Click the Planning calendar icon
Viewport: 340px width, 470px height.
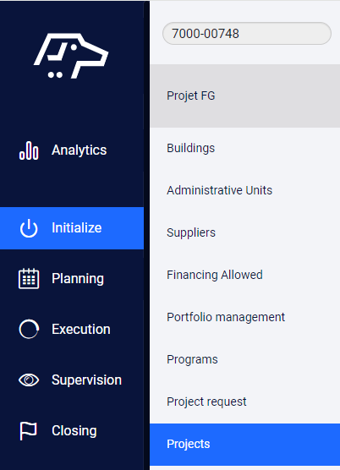tap(29, 279)
